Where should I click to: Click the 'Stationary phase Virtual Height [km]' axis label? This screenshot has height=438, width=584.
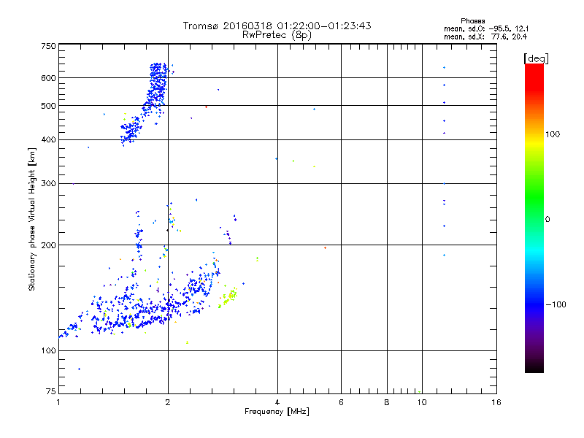coord(32,219)
